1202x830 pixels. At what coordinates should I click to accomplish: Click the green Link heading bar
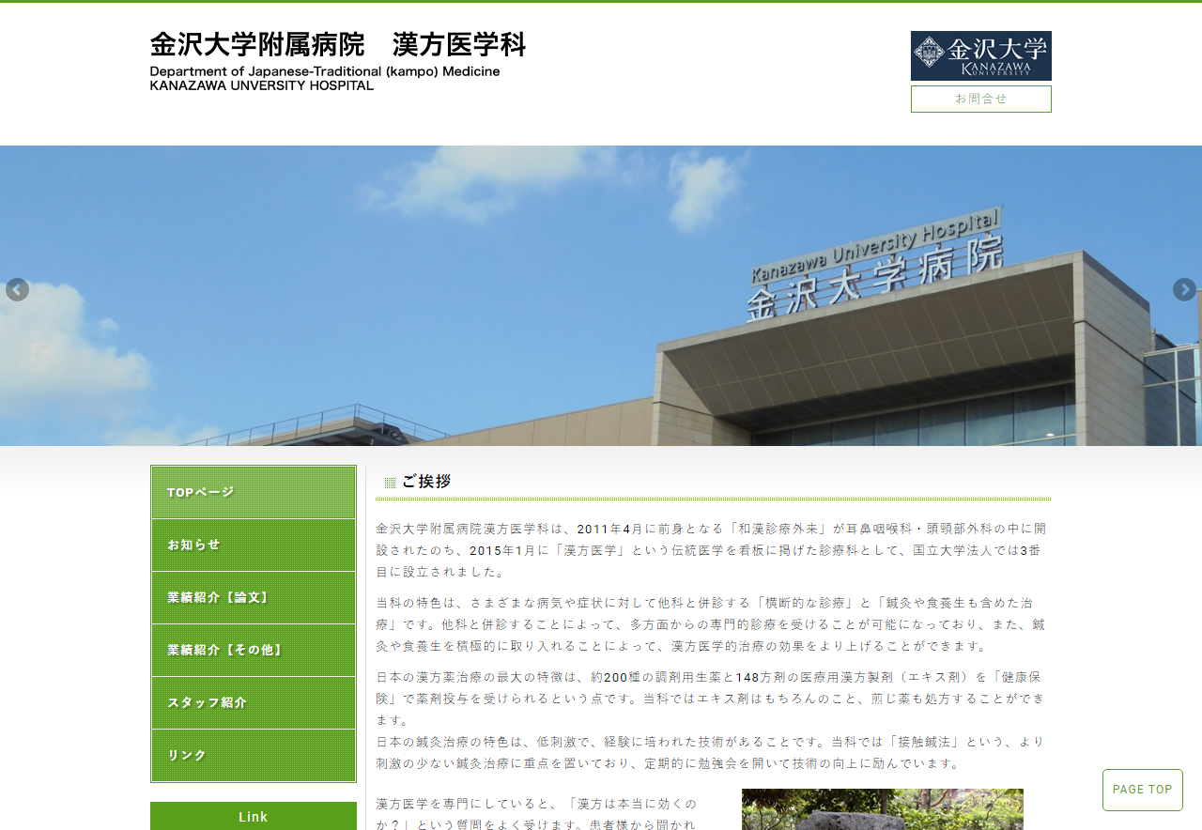254,816
